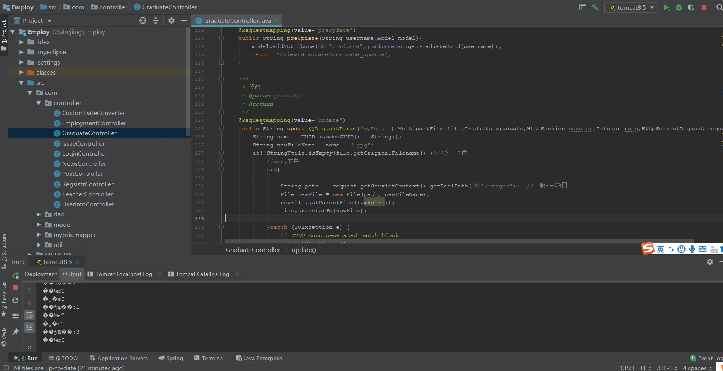Pin the Run tab with pin icon
This screenshot has height=371, width=723.
click(15, 332)
